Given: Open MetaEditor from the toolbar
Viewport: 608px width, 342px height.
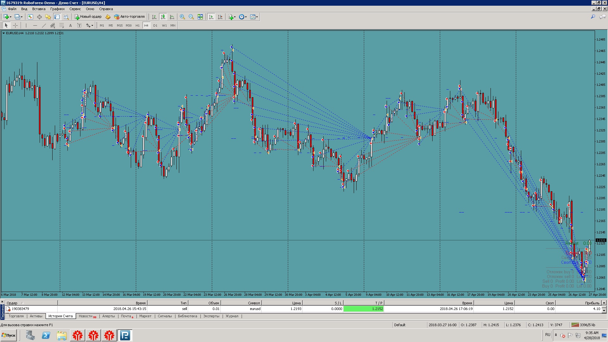Looking at the screenshot, I should tap(108, 17).
